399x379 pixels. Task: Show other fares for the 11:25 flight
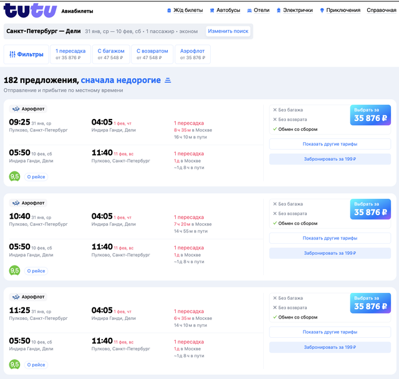(330, 332)
